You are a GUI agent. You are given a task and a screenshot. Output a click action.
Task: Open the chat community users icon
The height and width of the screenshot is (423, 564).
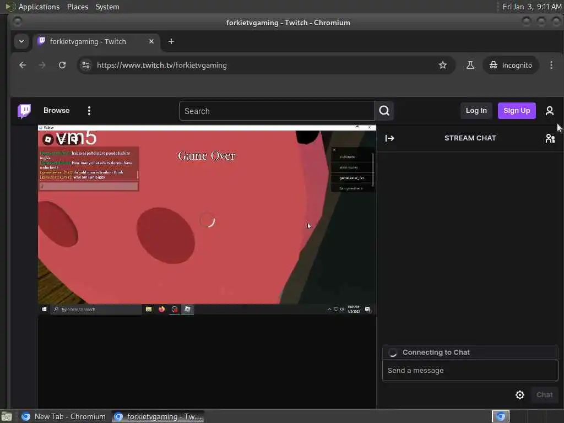tap(550, 138)
